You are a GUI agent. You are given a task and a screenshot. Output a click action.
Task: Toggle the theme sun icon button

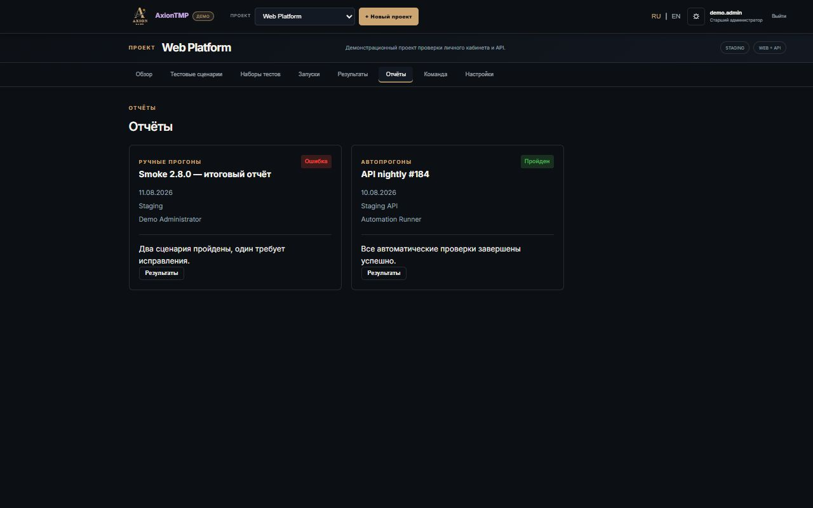click(696, 17)
